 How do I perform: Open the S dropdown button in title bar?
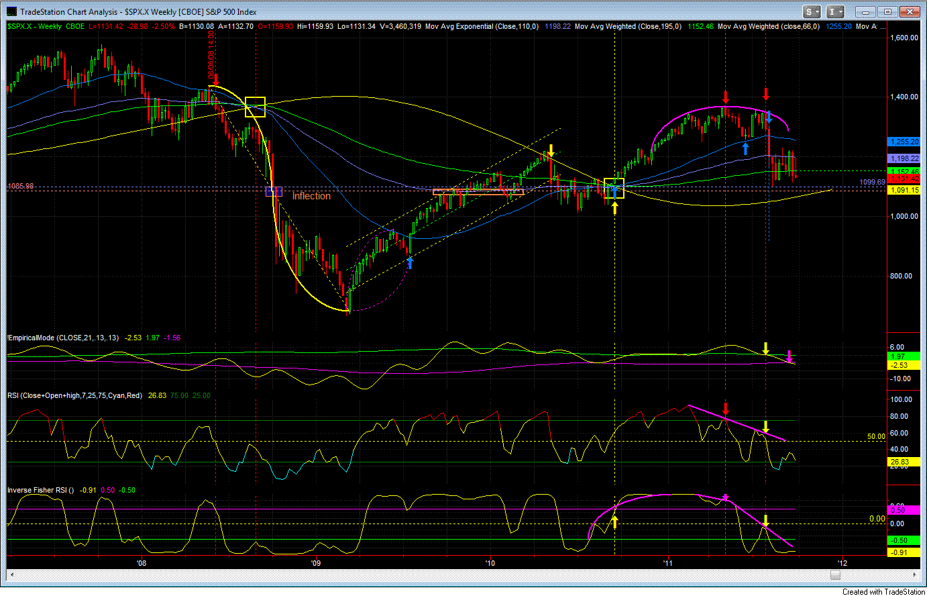[812, 12]
